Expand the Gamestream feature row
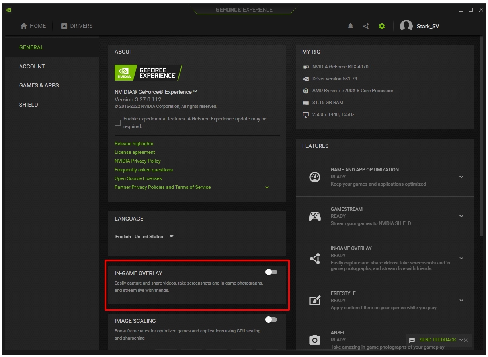Viewport: 488px width, 357px height. 461,216
